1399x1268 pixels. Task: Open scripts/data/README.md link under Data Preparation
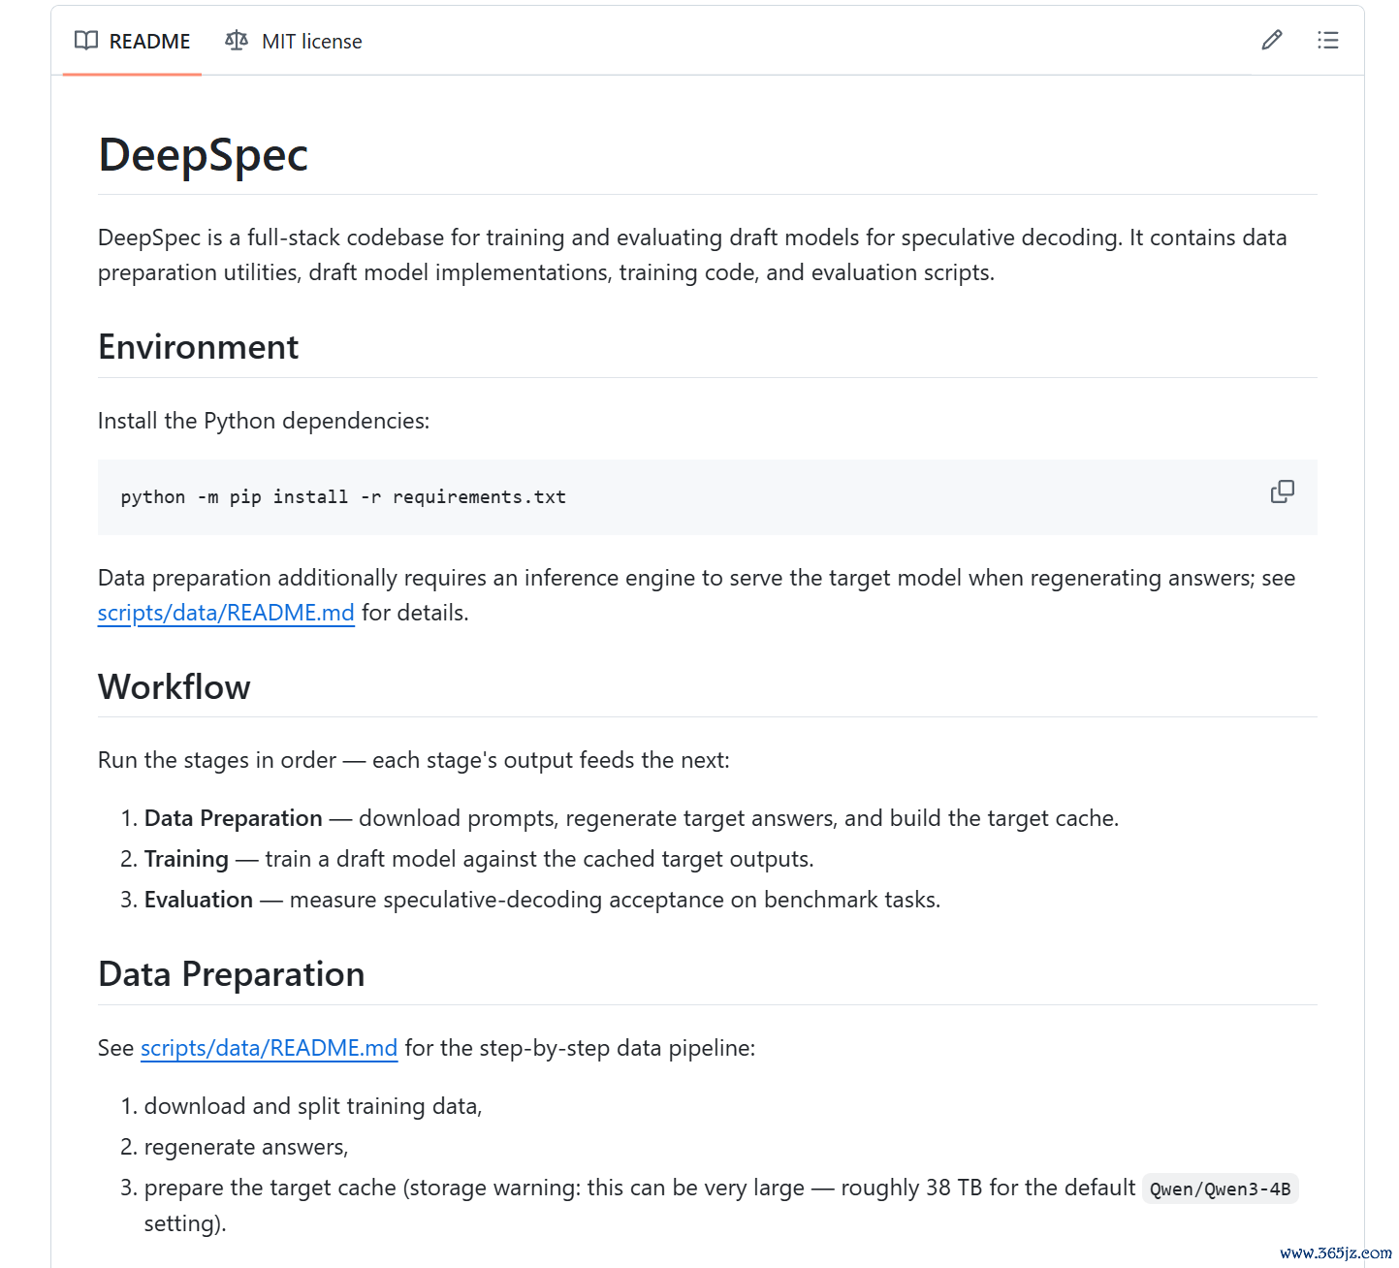pos(270,1048)
